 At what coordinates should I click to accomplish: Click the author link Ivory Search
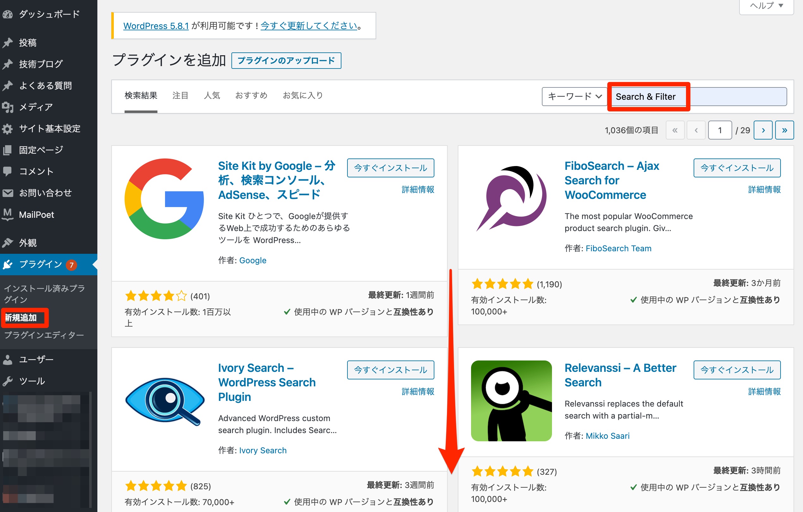click(x=263, y=450)
